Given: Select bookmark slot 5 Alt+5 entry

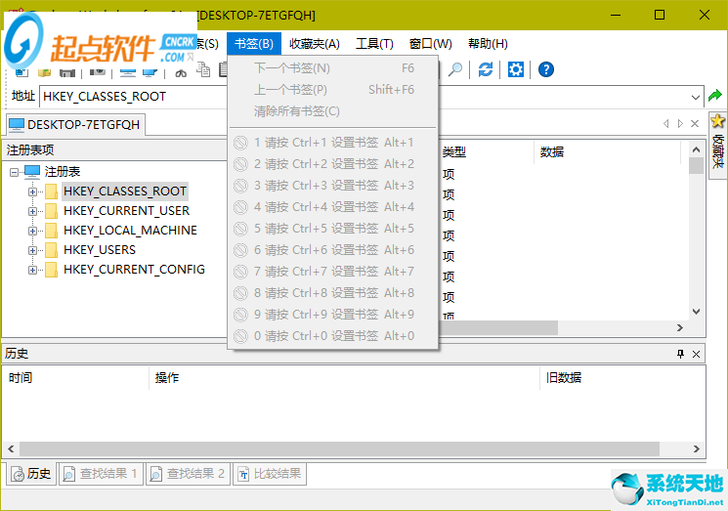Looking at the screenshot, I should (x=333, y=229).
